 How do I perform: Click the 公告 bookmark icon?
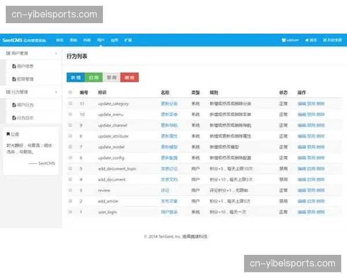click(x=8, y=134)
